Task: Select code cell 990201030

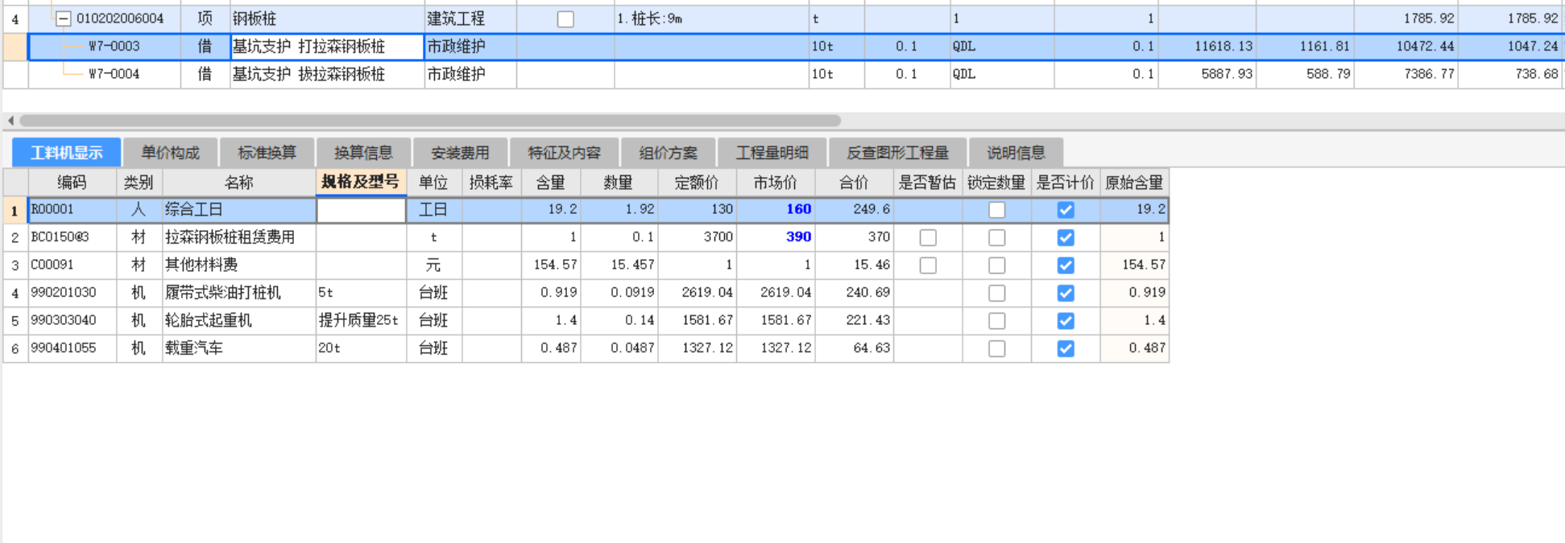Action: [72, 293]
